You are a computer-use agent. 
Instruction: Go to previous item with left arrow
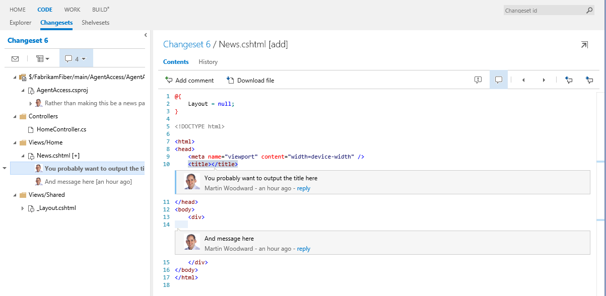click(x=523, y=80)
